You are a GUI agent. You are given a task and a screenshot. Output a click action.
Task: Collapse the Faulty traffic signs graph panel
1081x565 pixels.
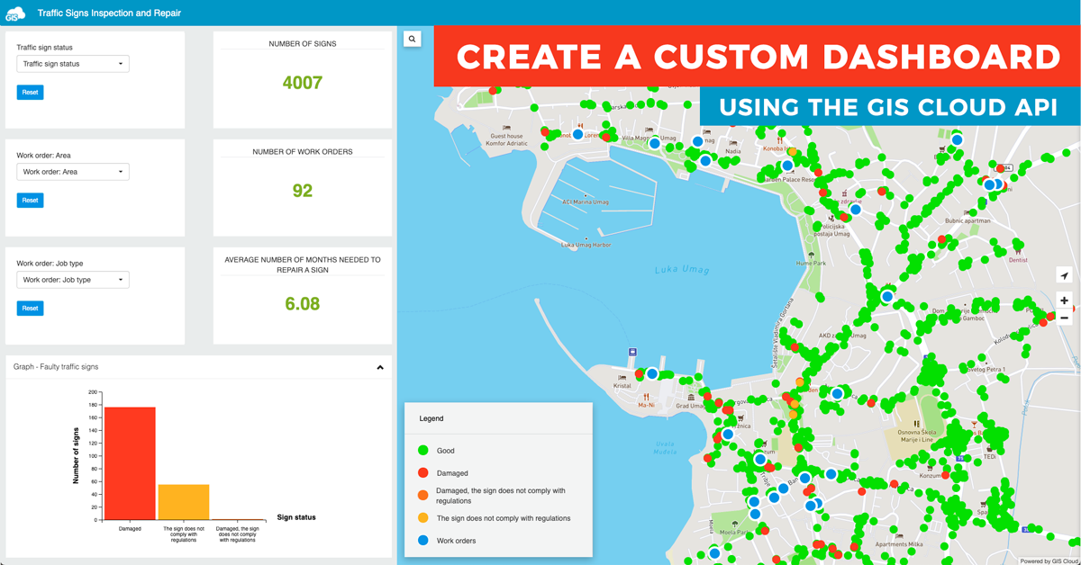click(380, 367)
